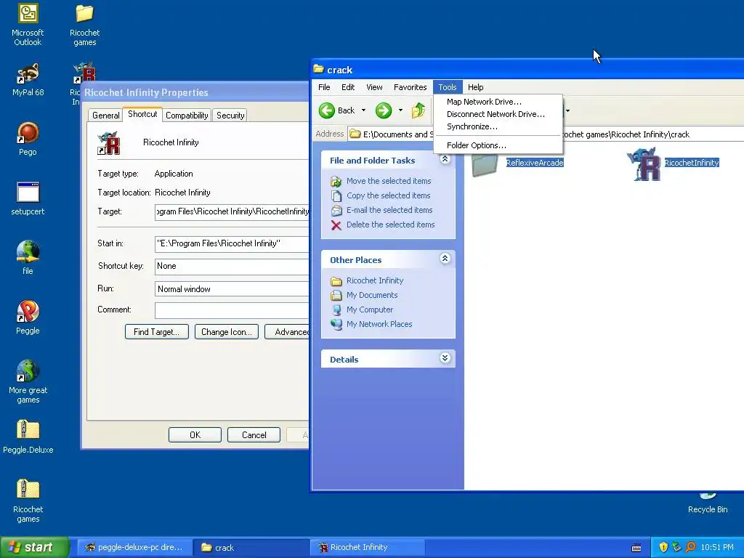Select the Pego desktop icon
744x558 pixels.
(x=28, y=139)
